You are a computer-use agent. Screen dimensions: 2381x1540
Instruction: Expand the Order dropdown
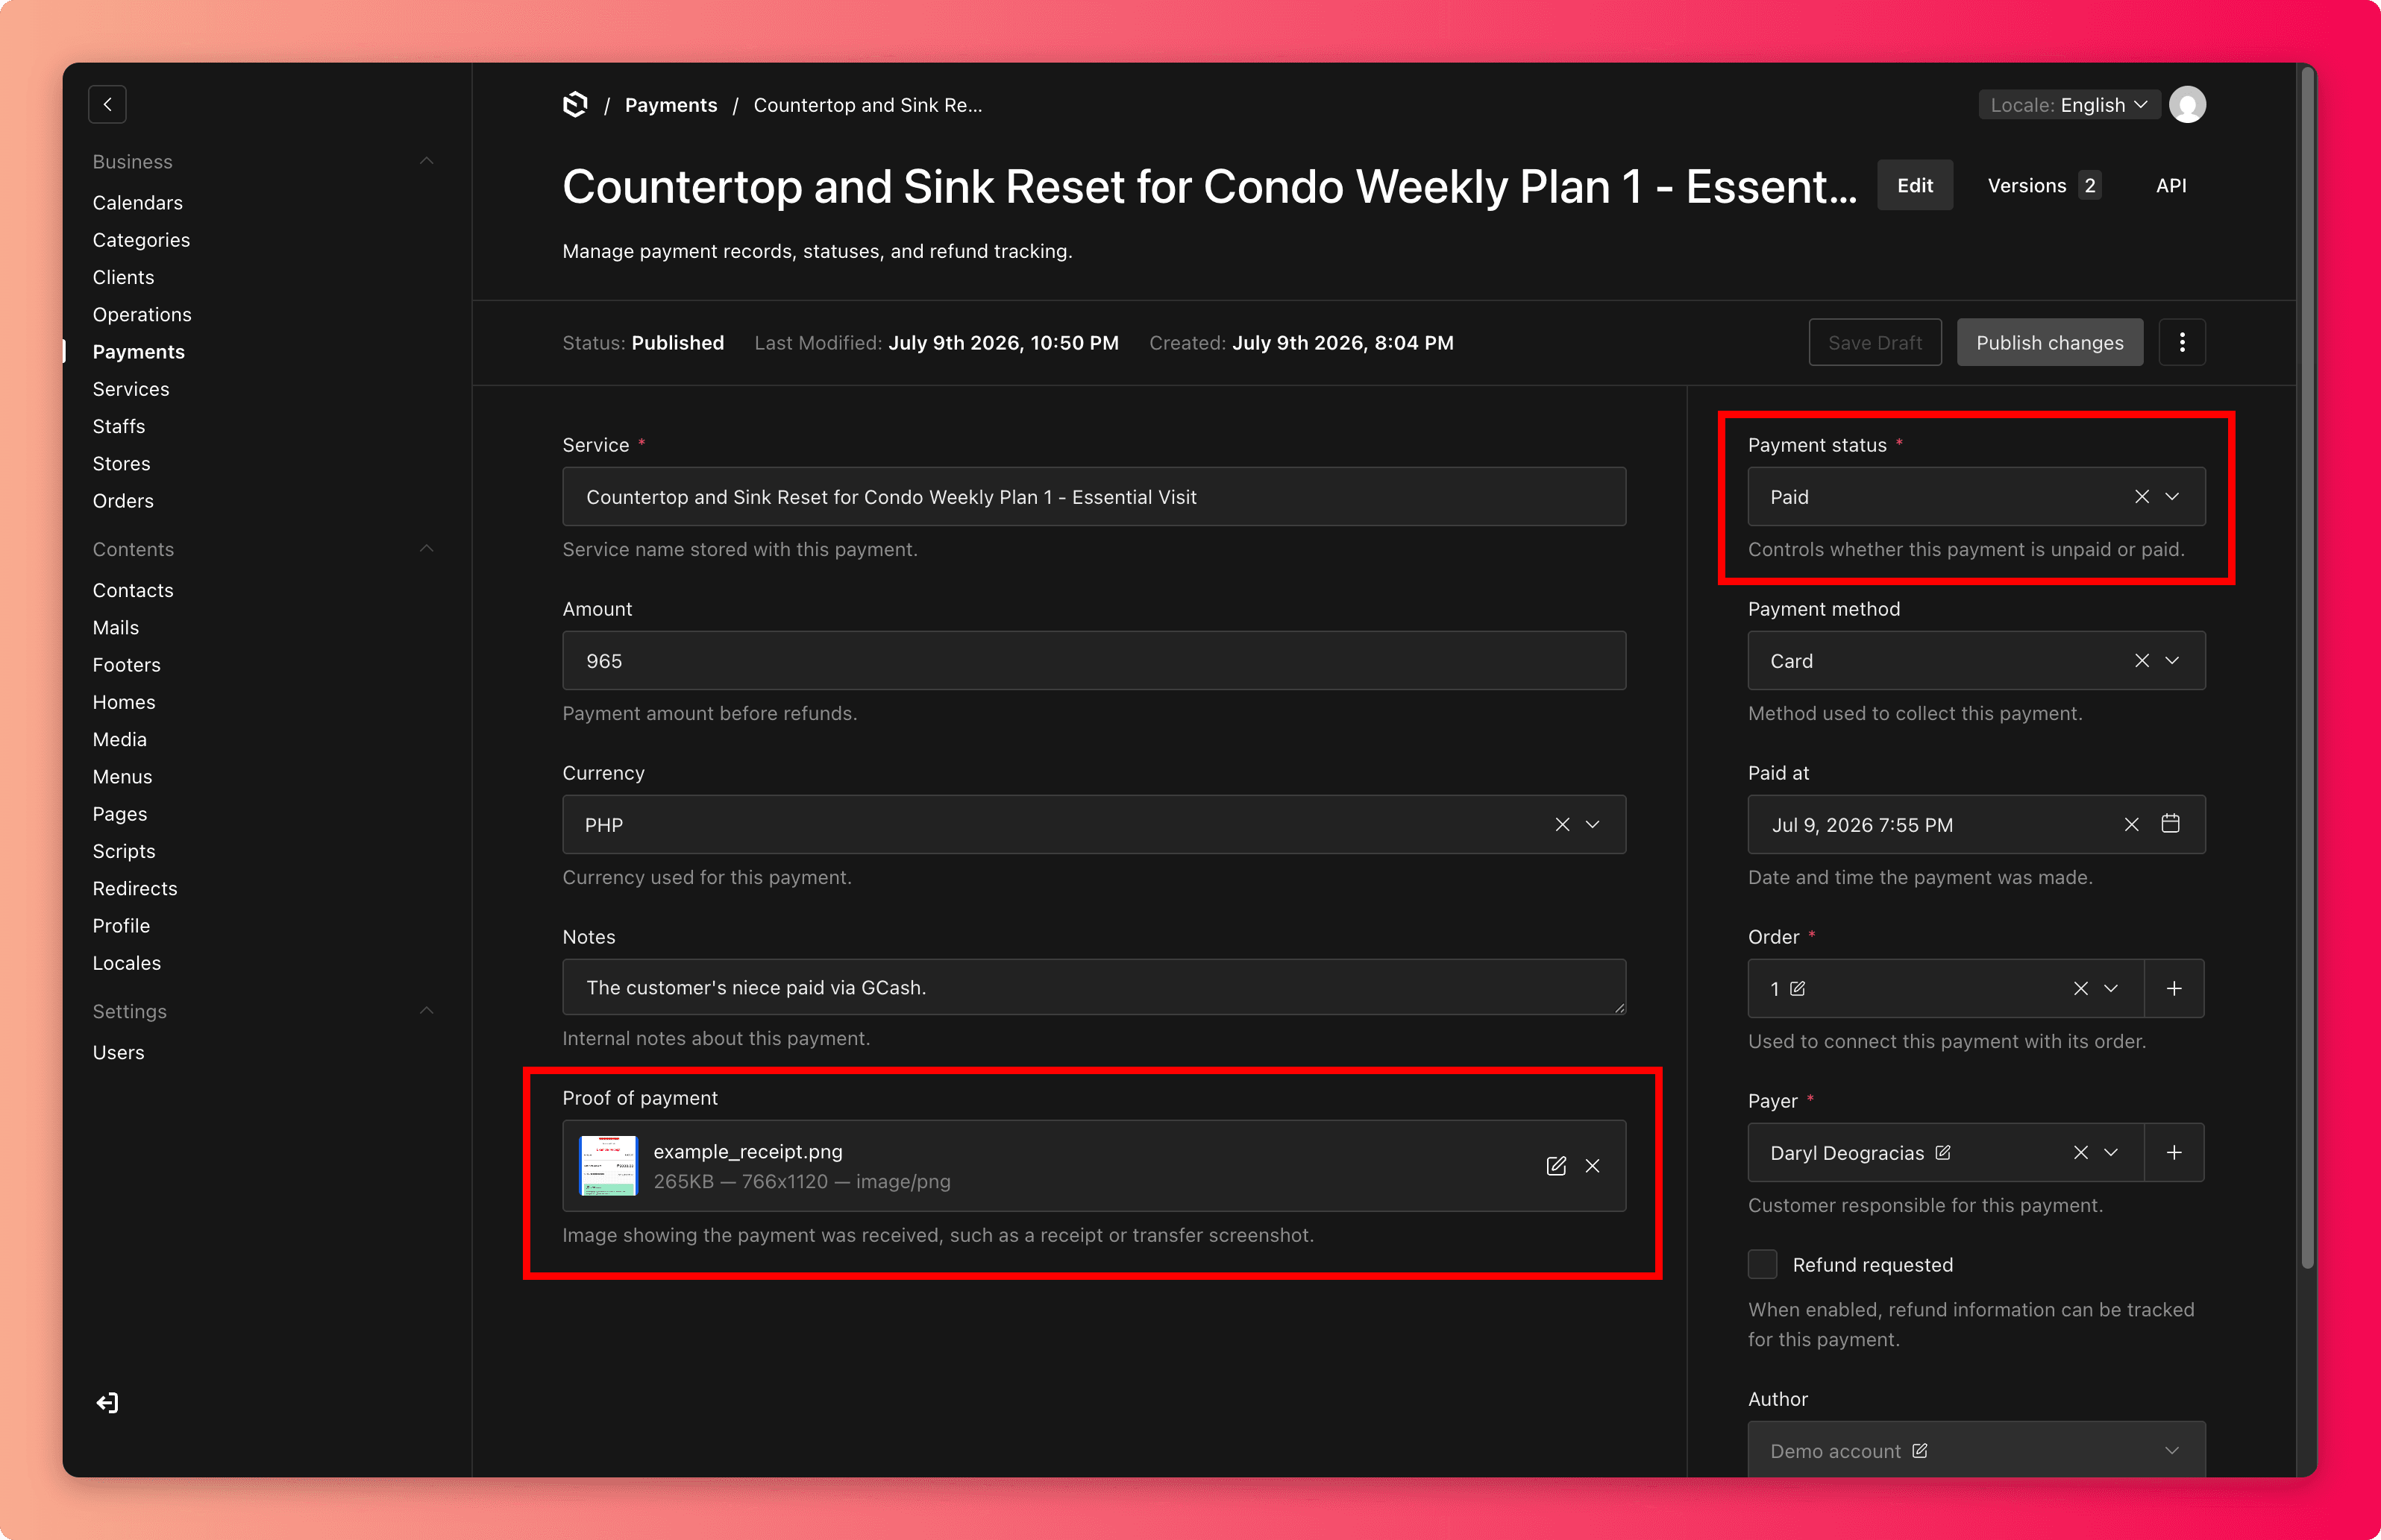[x=2111, y=988]
